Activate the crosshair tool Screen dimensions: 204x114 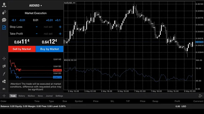coord(4,59)
